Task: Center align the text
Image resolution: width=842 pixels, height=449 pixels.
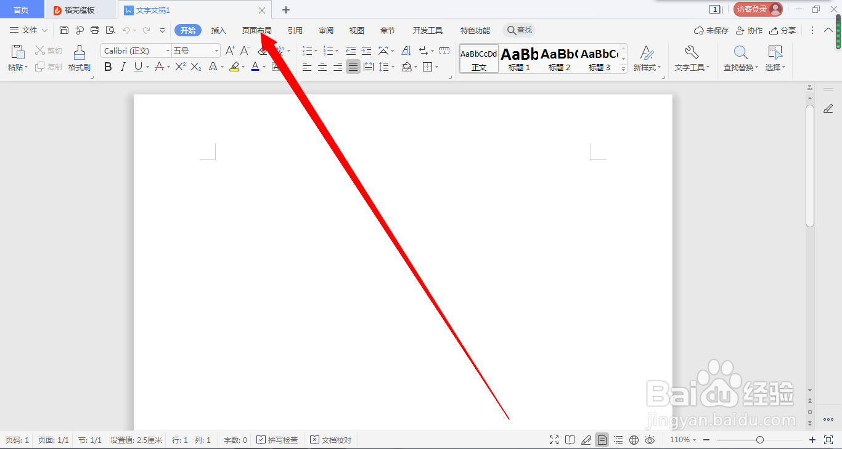Action: click(x=322, y=67)
